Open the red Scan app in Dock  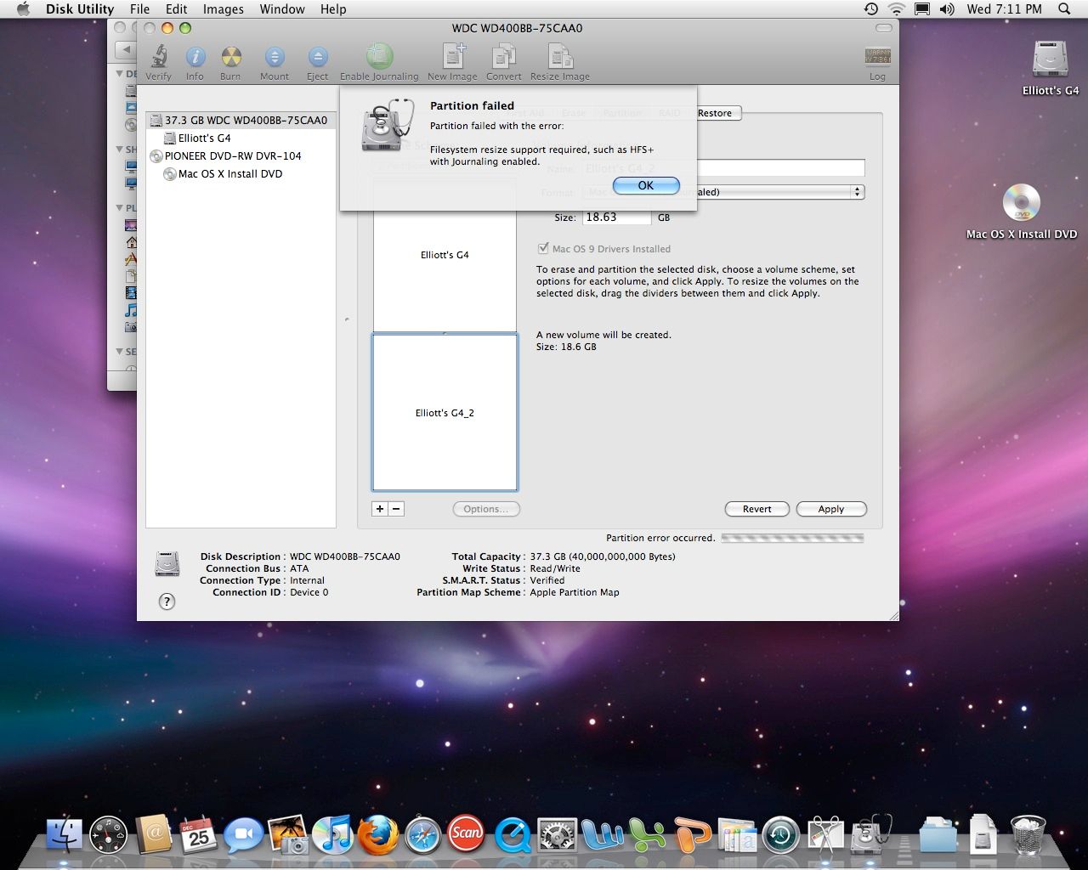[467, 833]
